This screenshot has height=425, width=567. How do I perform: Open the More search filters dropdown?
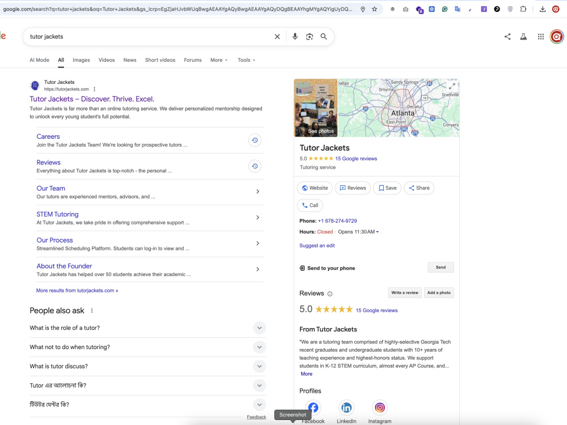coord(219,60)
